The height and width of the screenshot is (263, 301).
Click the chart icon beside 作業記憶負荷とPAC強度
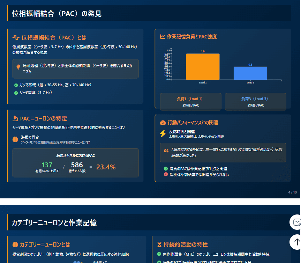pyautogui.click(x=163, y=37)
